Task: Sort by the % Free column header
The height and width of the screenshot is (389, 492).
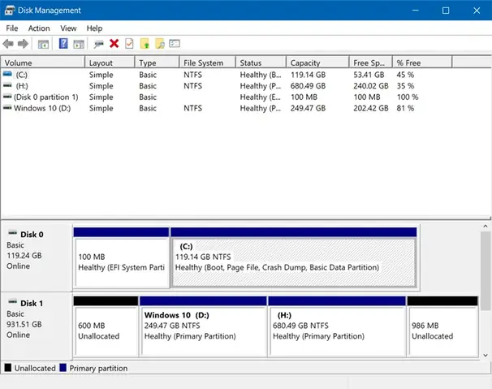Action: [422, 63]
